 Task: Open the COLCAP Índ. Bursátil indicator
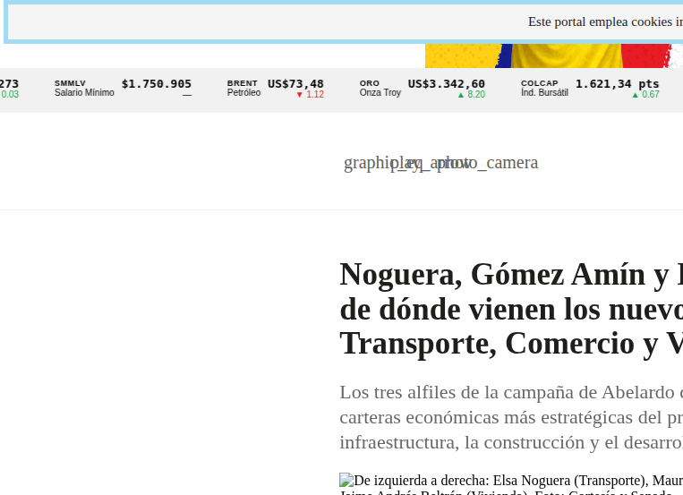[544, 88]
